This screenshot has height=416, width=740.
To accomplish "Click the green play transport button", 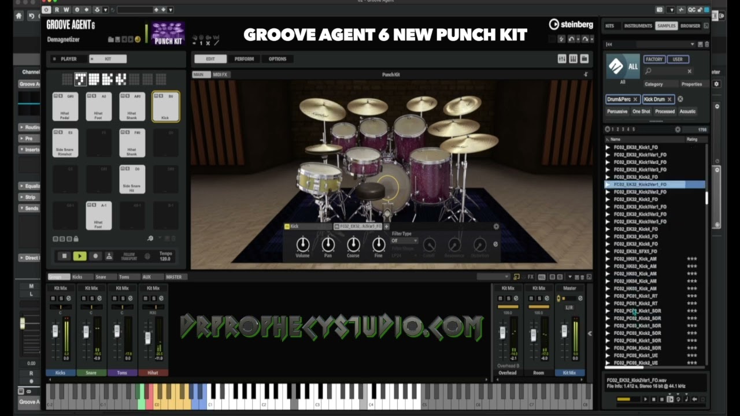I will point(80,256).
